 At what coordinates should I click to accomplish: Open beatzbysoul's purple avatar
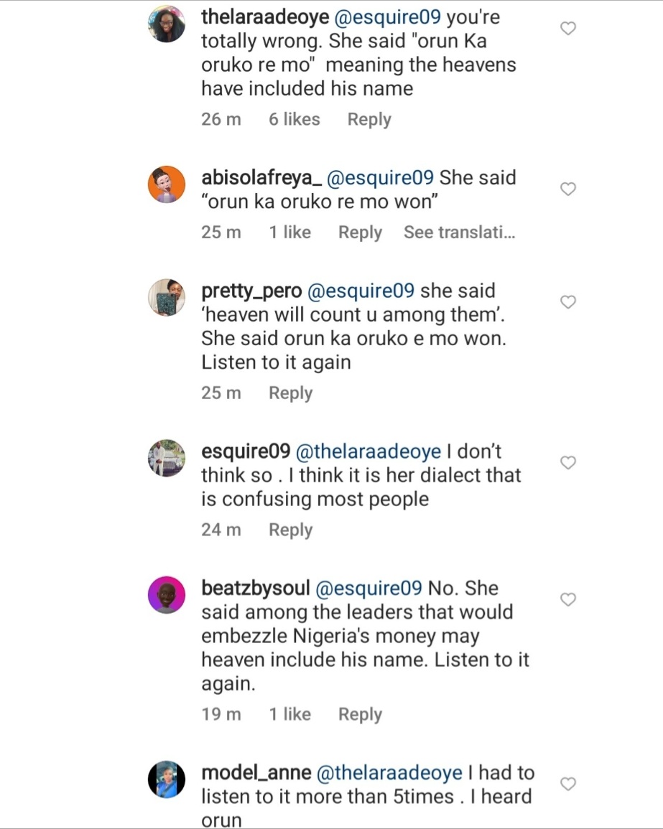click(x=167, y=594)
